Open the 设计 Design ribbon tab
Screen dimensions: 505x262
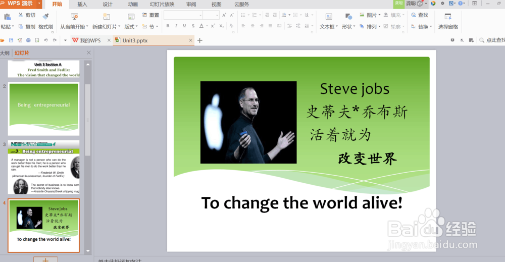pos(108,4)
